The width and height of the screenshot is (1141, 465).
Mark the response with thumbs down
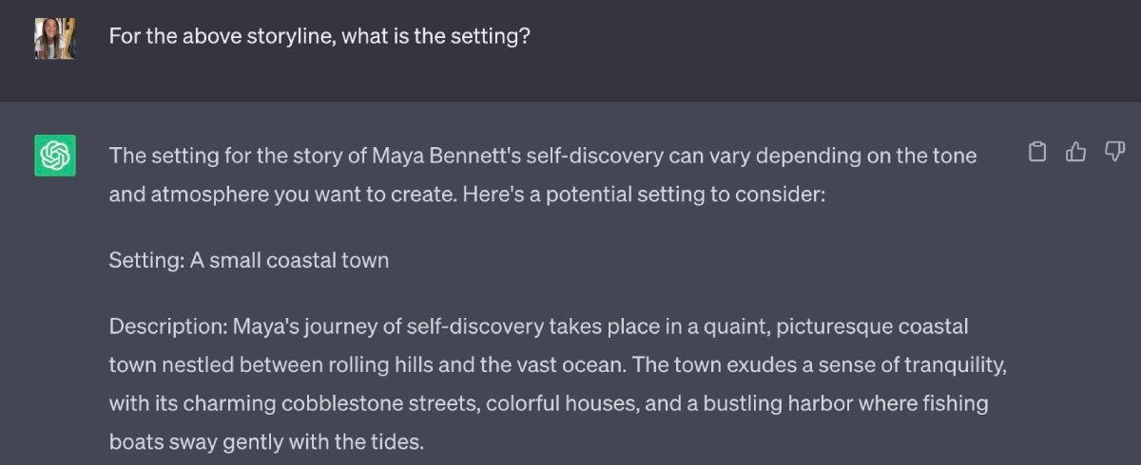pos(1114,152)
